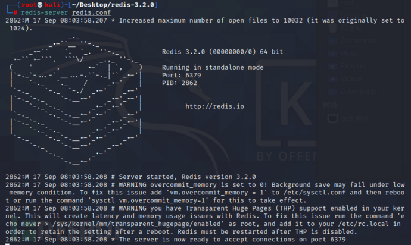This screenshot has width=411, height=245.
Task: Click the faint 浏览网络 network icon
Action: click(x=333, y=119)
